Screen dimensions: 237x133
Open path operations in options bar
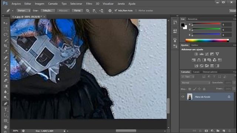tap(88, 11)
